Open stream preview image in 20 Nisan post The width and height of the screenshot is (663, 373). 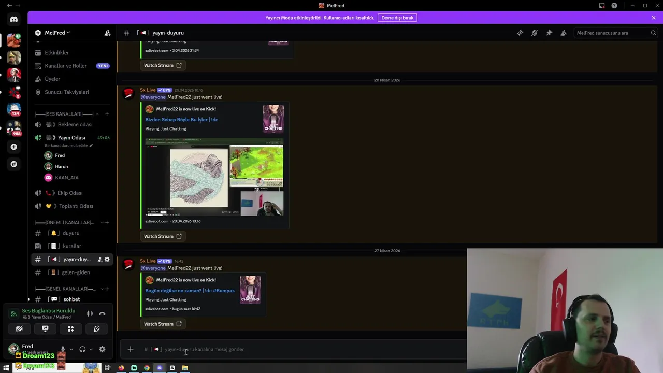coord(214,177)
